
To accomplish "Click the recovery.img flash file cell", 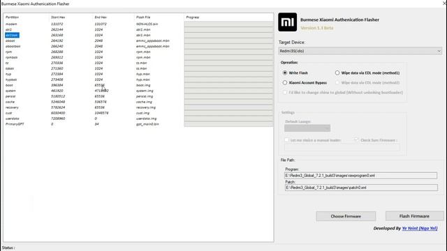I will 146,107.
